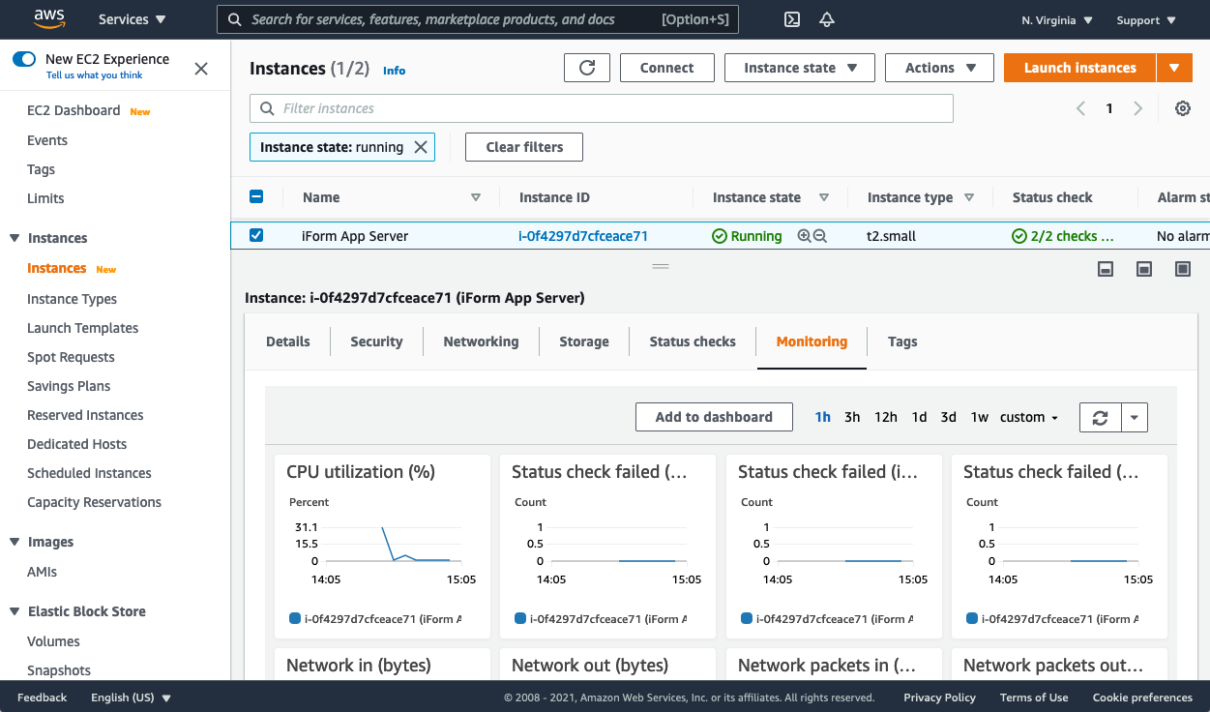Launch the CloudShell terminal icon
The width and height of the screenshot is (1210, 712).
(x=792, y=19)
